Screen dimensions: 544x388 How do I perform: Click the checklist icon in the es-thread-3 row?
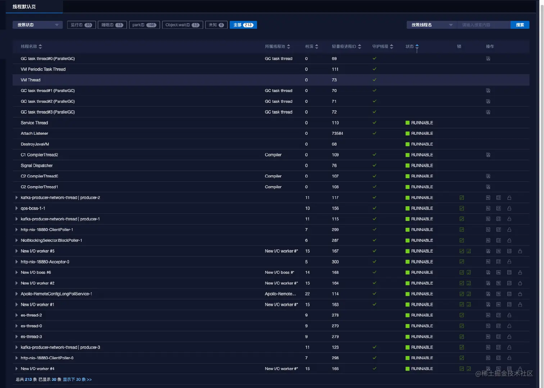[499, 337]
